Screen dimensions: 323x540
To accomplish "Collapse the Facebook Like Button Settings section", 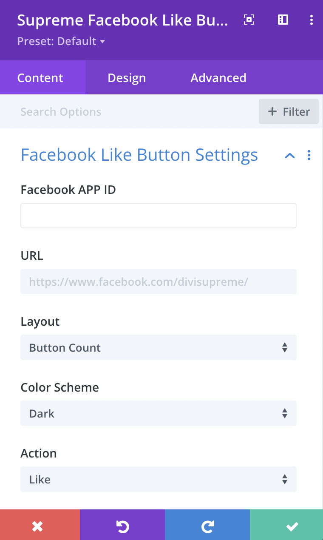I will 289,156.
